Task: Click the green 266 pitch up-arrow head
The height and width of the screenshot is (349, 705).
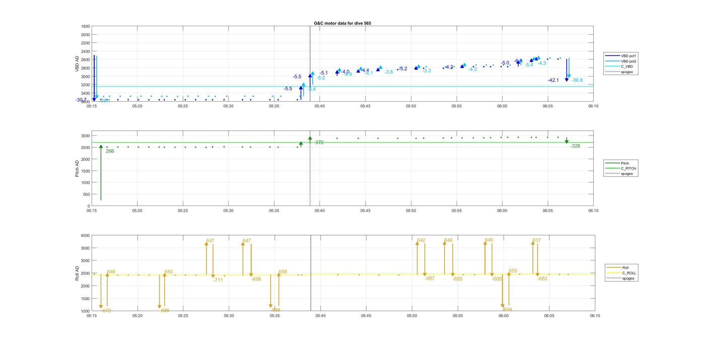Action: click(x=101, y=147)
